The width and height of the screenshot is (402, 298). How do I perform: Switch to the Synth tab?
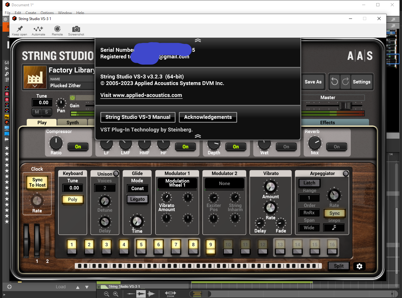(73, 123)
